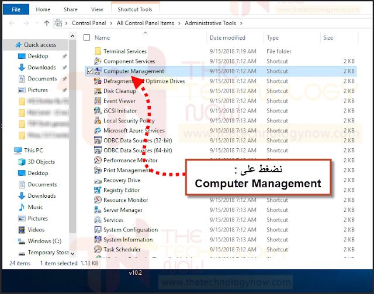Viewport: 374px width, 294px height.
Task: Go to All Control Panel Items breadcrumb
Action: click(x=146, y=23)
